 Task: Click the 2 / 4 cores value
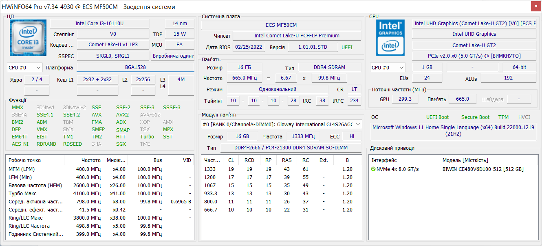[x=37, y=80]
